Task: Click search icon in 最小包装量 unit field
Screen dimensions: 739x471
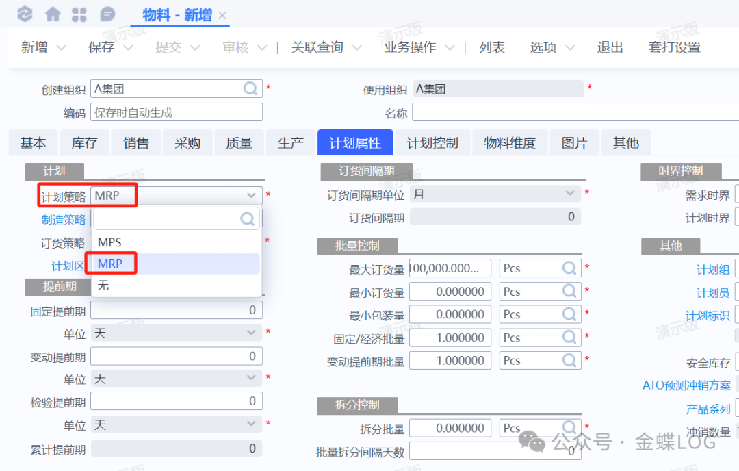Action: point(569,314)
